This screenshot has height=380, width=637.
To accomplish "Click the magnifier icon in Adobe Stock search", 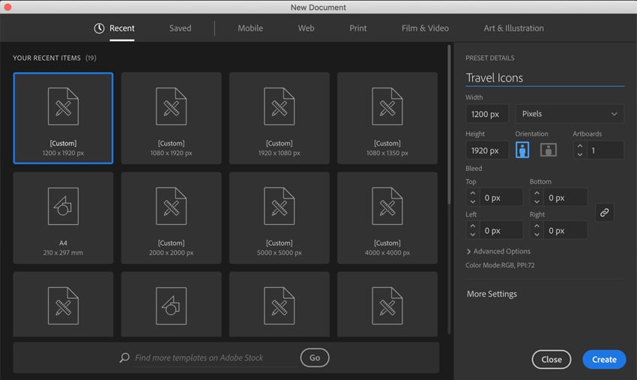I will (124, 358).
